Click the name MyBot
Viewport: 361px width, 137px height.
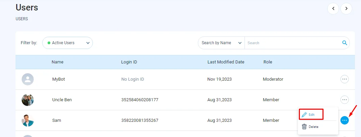tap(58, 79)
